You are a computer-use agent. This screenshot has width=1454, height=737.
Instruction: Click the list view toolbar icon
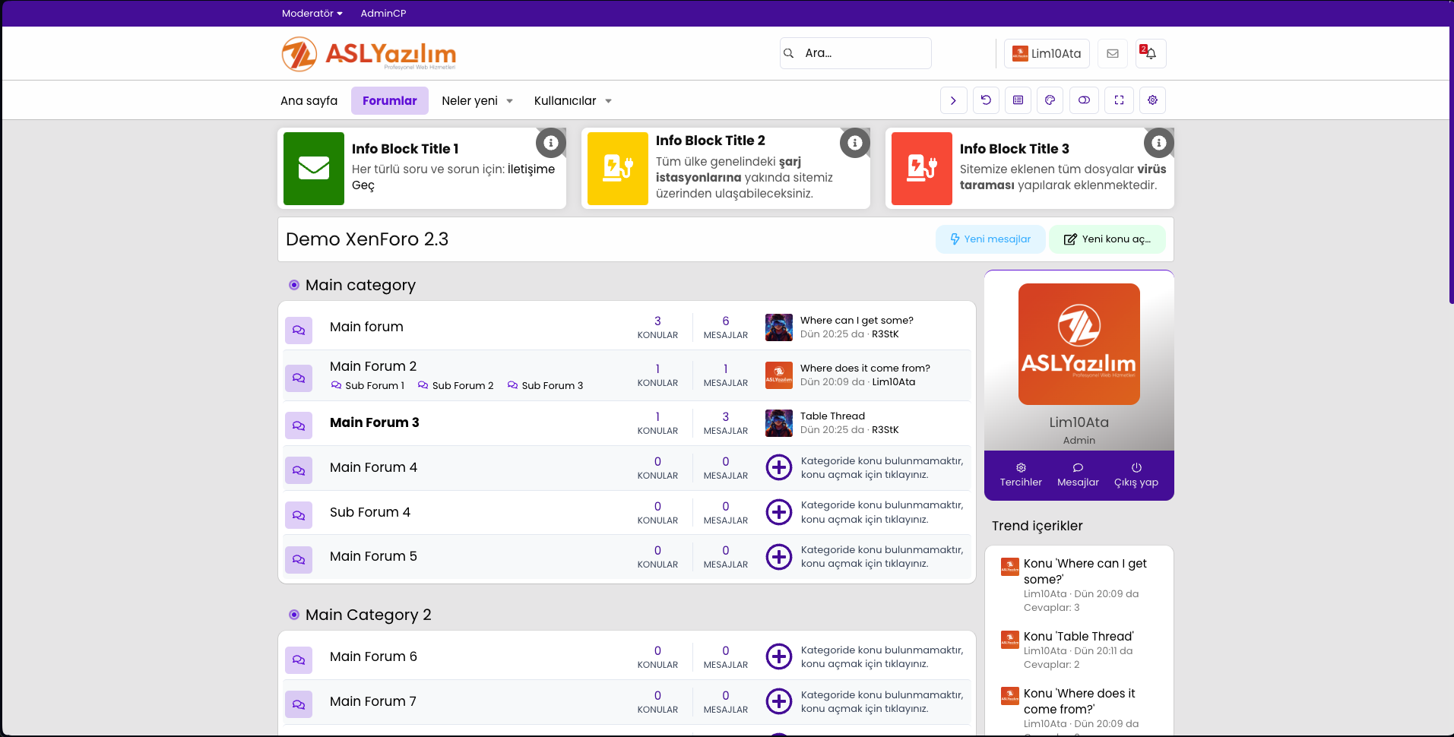(x=1018, y=100)
